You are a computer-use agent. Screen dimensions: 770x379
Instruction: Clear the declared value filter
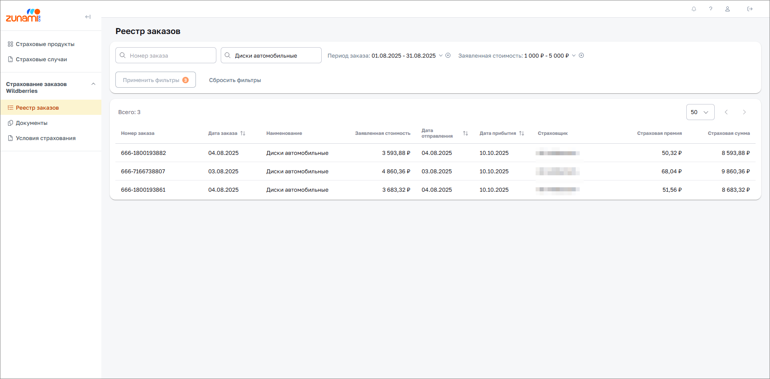pos(581,56)
